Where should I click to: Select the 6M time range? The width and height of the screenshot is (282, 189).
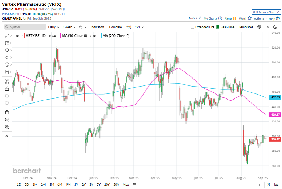(60, 185)
